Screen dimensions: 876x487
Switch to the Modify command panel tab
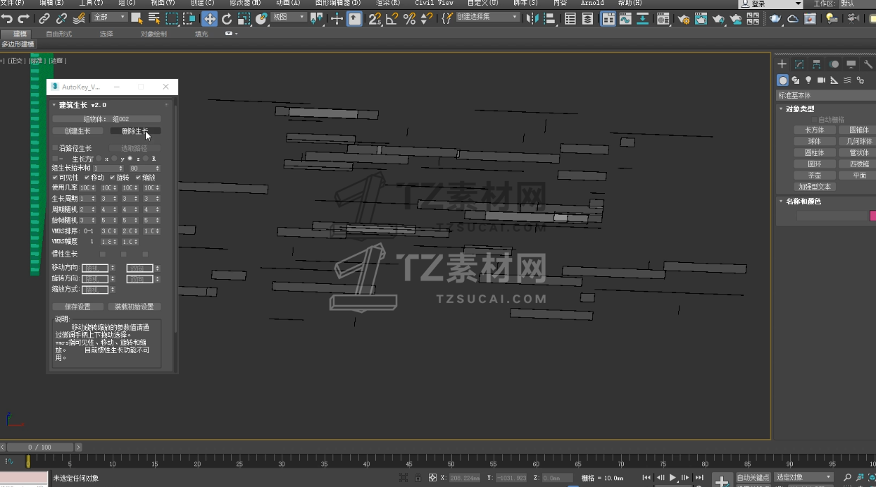pyautogui.click(x=799, y=64)
